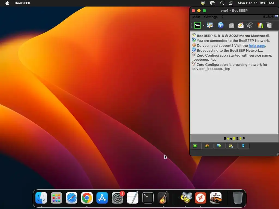Click the BeeBEEP logo banner button
The width and height of the screenshot is (279, 209).
click(x=234, y=138)
